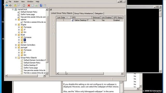
Task: Sort by the Link Enabled column header
Action: (x=107, y=18)
